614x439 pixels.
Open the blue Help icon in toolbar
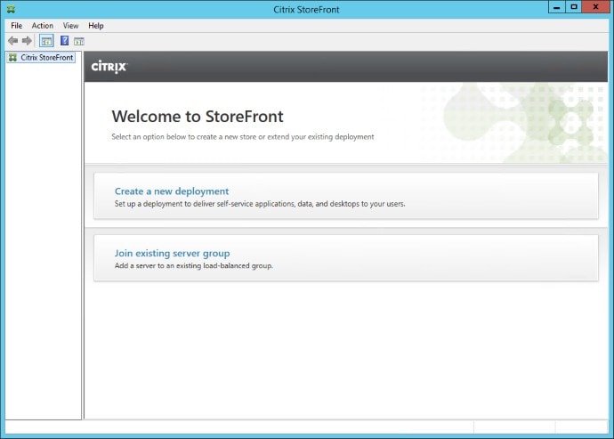64,41
